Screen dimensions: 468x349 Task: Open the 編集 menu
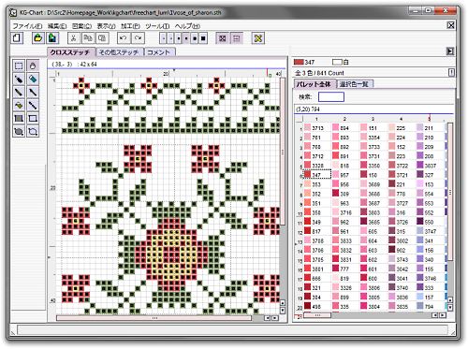tap(57, 26)
